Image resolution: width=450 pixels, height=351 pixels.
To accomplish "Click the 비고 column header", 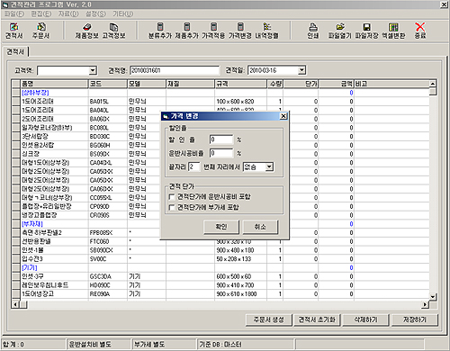I will [x=391, y=84].
